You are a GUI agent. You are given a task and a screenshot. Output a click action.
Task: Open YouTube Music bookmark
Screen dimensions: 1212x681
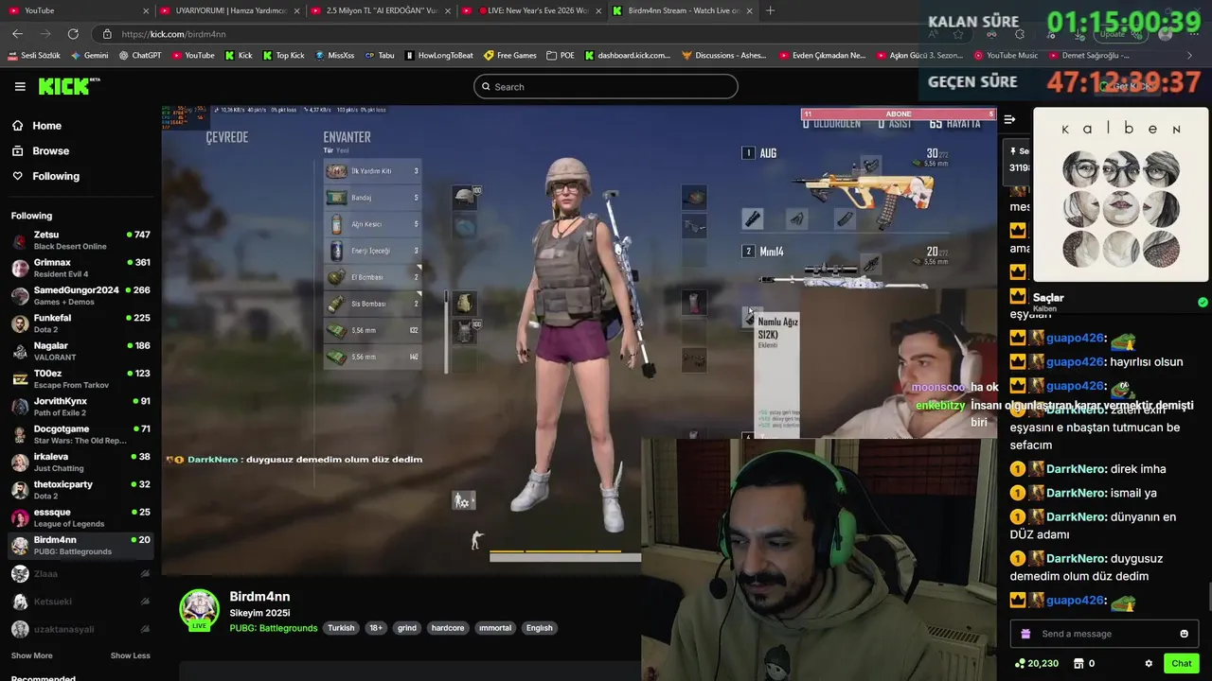pos(1006,56)
